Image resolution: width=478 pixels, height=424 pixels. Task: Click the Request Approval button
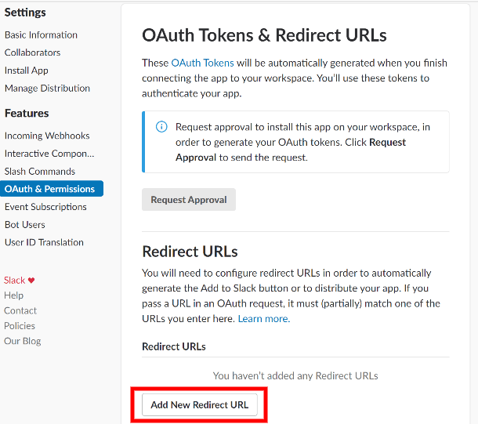pyautogui.click(x=189, y=200)
